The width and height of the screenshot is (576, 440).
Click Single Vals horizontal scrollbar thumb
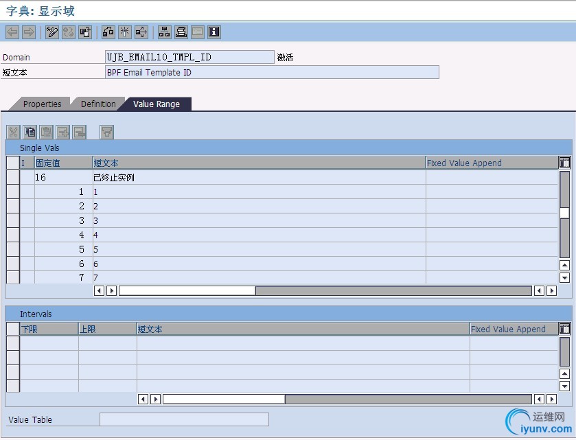tap(187, 290)
